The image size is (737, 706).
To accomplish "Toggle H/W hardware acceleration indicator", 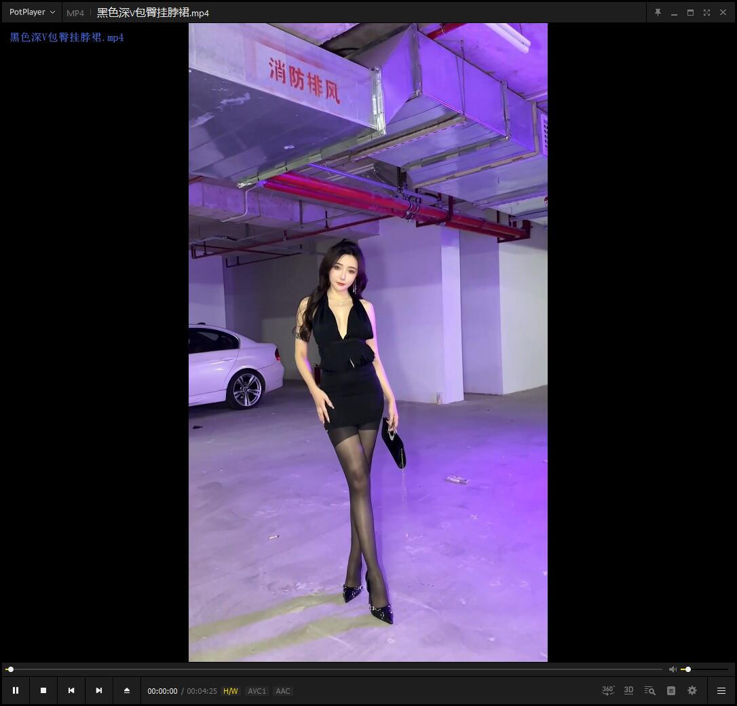I will [230, 691].
